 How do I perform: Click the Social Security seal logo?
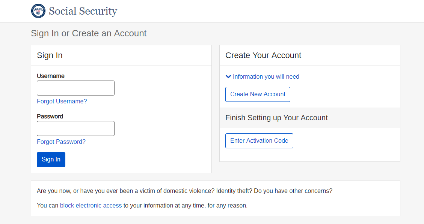38,11
